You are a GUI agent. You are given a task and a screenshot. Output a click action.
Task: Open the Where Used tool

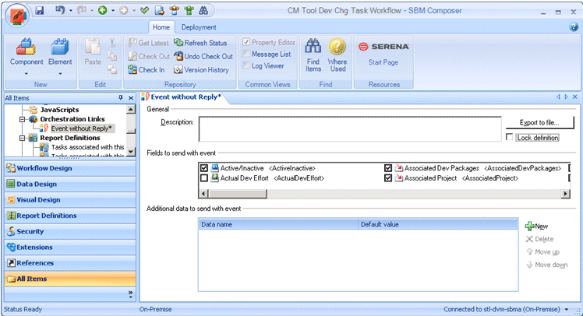pos(337,48)
